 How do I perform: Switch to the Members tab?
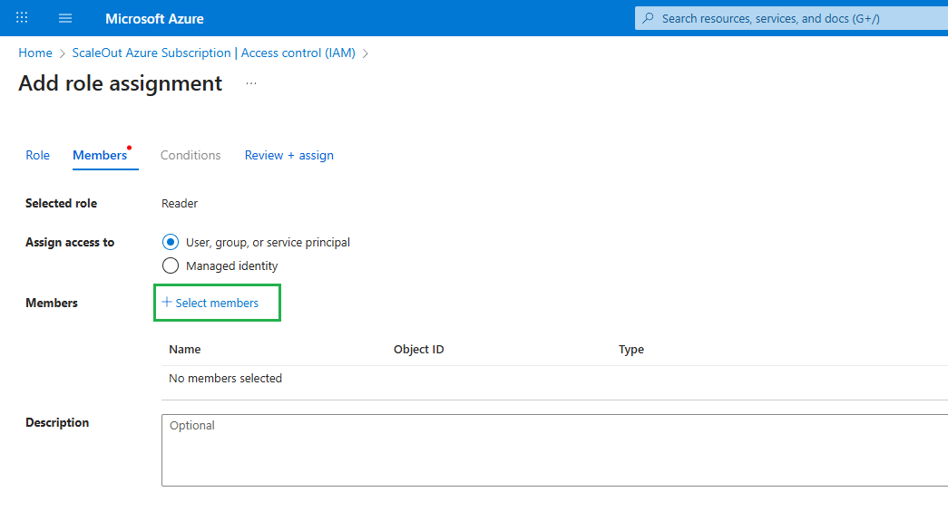tap(100, 155)
